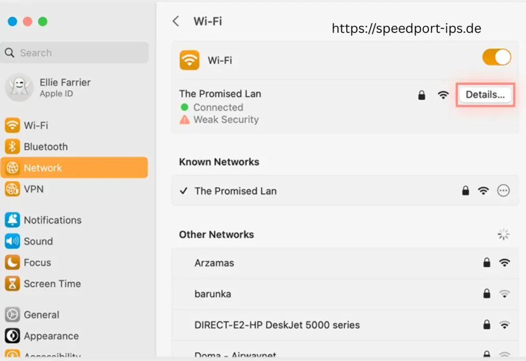Open the speedport-ips.de link
Viewport: 526px width, 361px height.
coord(406,29)
